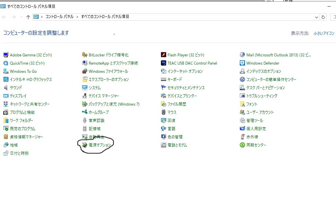
Task: Open the ワーク フォルダー link
Action: tap(21, 120)
